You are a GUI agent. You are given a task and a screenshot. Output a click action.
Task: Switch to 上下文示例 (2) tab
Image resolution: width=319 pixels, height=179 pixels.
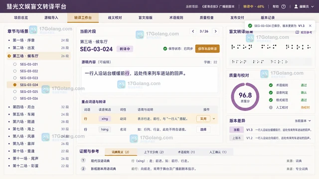(154, 152)
